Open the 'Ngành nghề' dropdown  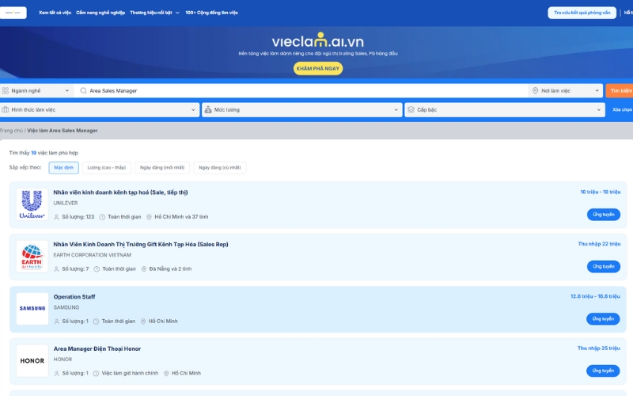[x=36, y=90]
